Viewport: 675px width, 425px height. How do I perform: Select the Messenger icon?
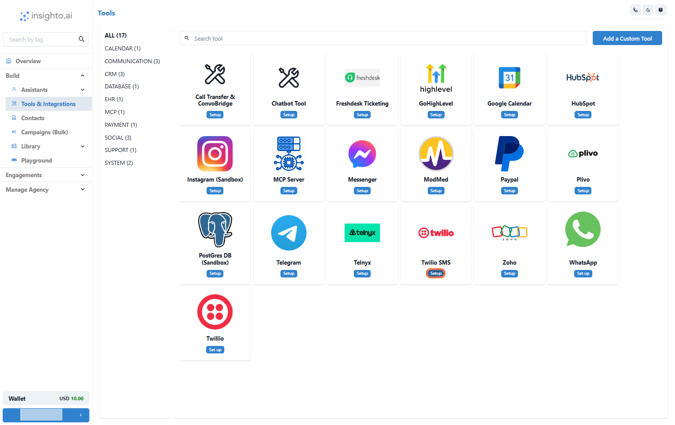[x=362, y=154]
